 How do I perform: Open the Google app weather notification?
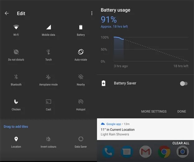pos(145,129)
